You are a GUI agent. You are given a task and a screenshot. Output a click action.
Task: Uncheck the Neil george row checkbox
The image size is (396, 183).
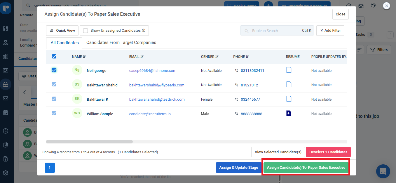(54, 70)
